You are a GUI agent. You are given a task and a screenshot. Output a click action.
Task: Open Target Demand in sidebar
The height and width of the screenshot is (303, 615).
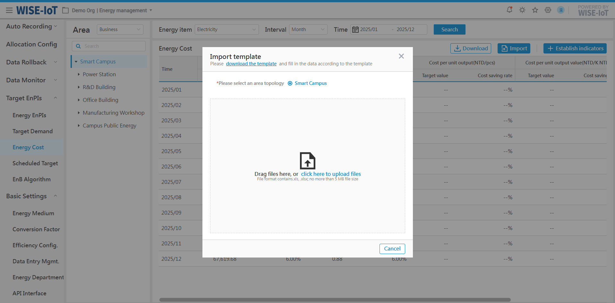pos(32,131)
